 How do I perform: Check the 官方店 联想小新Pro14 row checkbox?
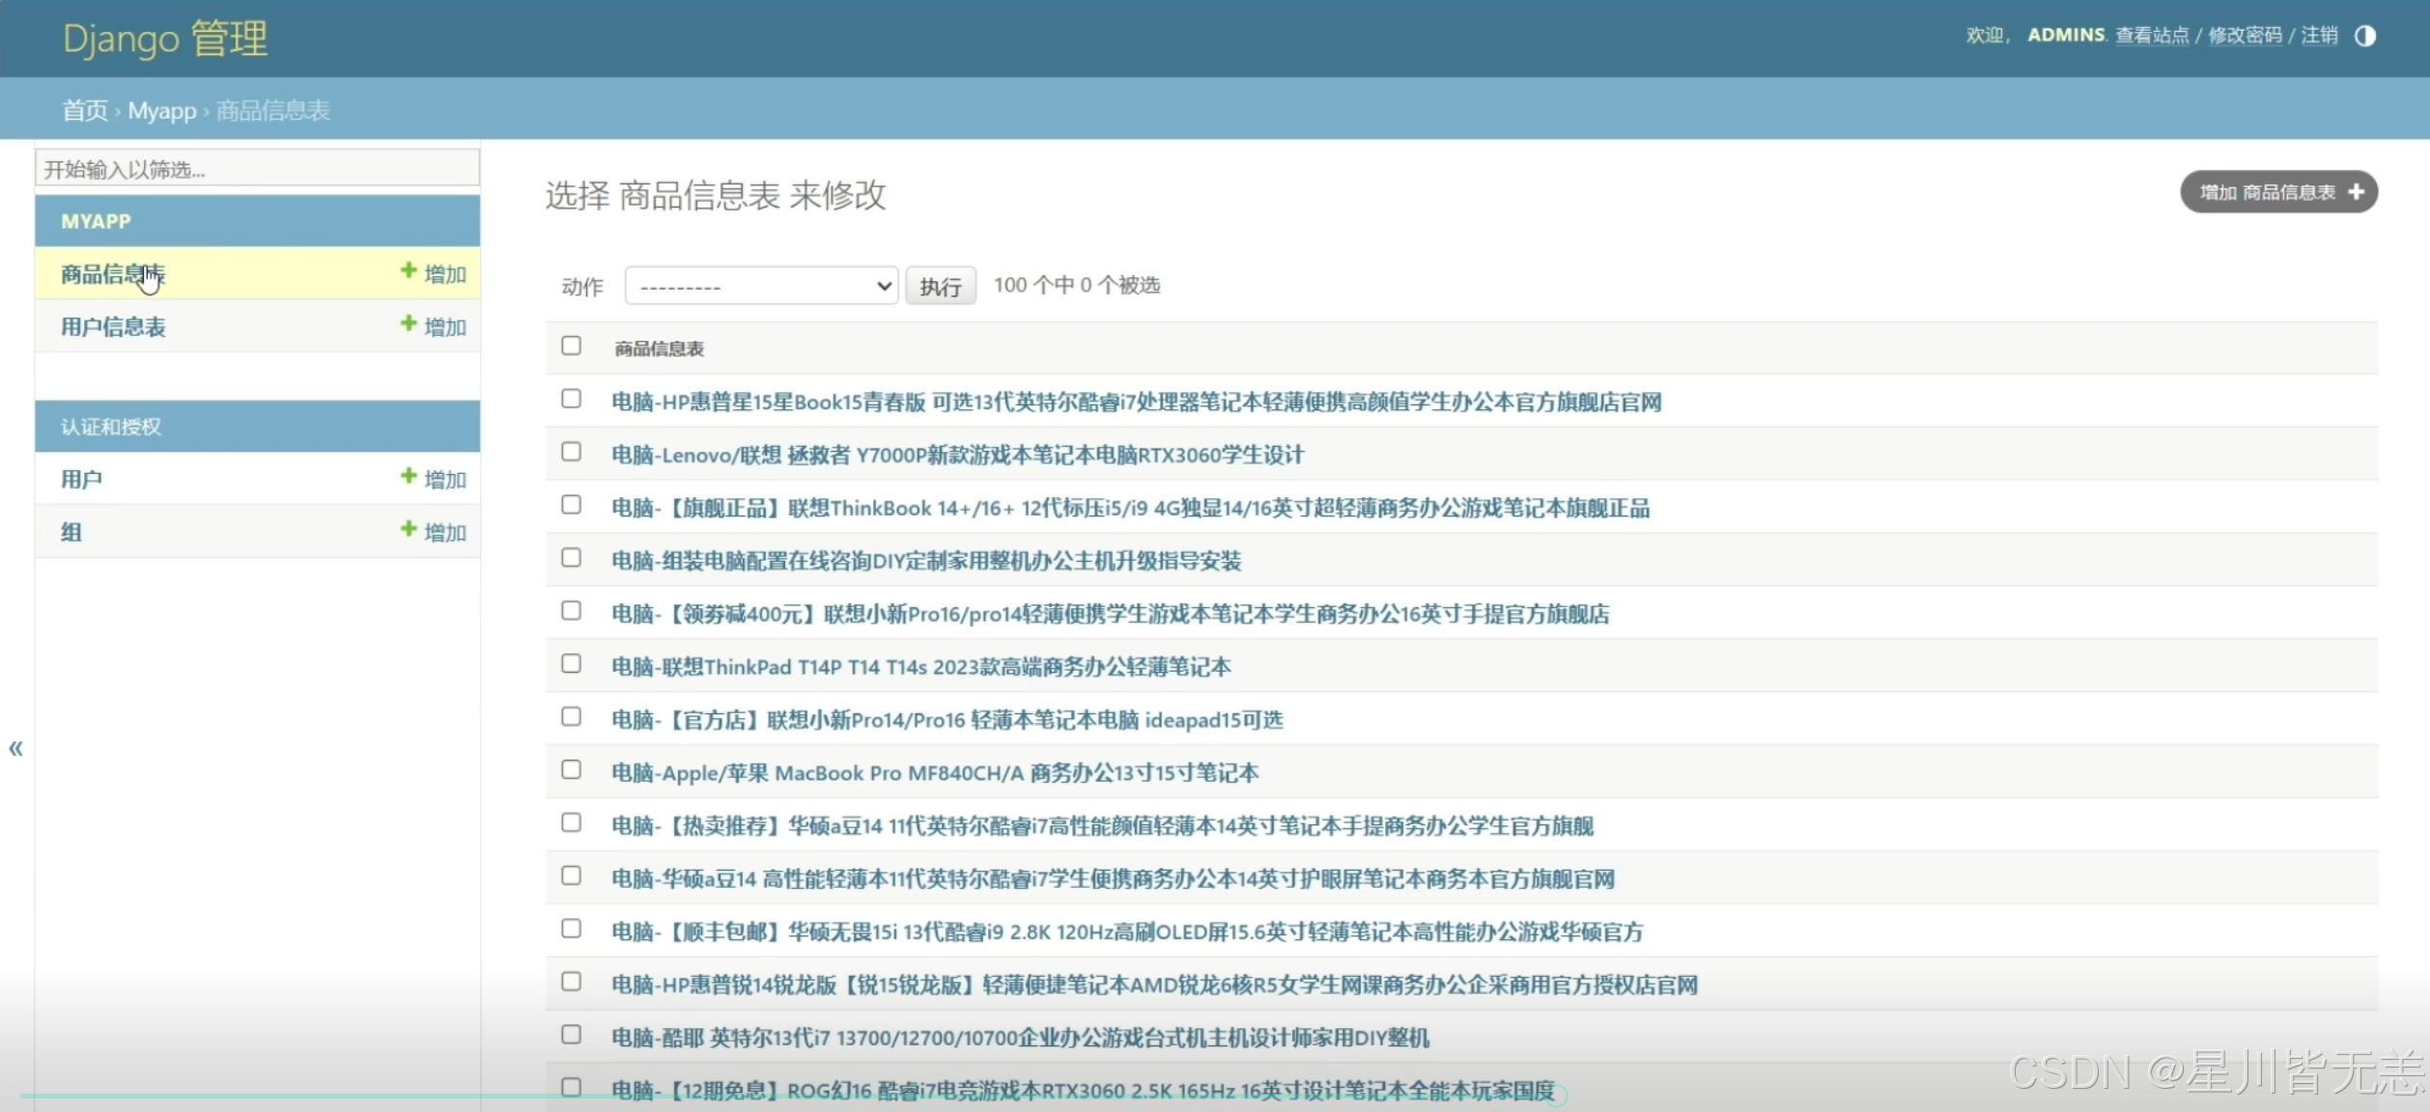point(571,717)
